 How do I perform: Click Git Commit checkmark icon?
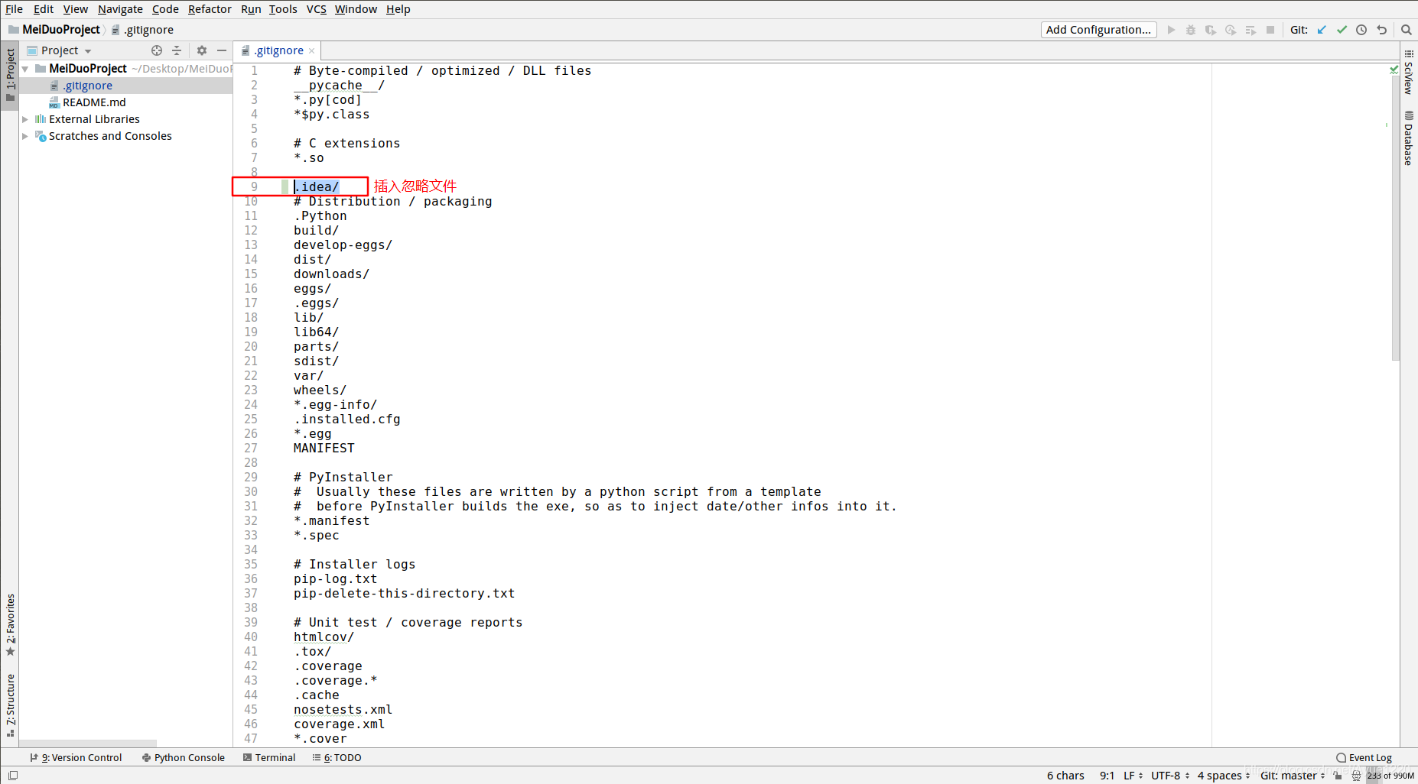click(1342, 30)
